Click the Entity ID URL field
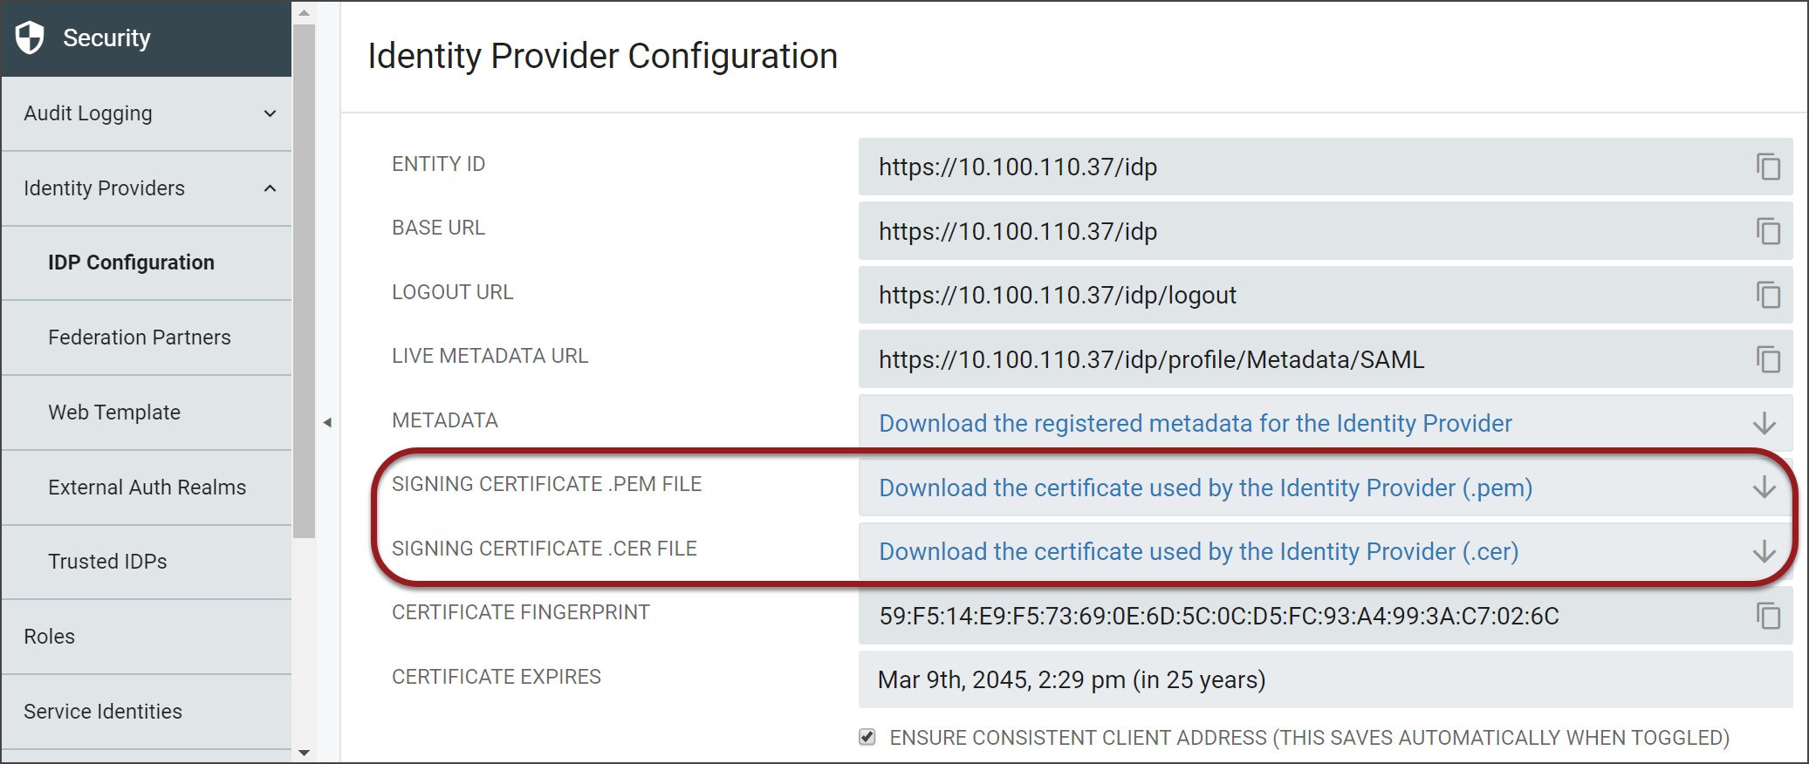 coord(1326,167)
